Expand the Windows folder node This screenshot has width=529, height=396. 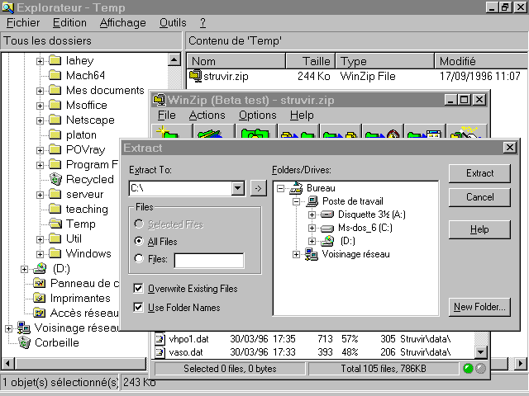click(x=40, y=254)
